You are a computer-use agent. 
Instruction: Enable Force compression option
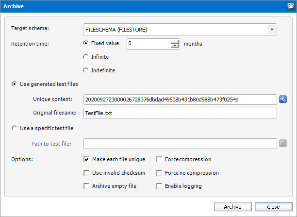point(159,159)
